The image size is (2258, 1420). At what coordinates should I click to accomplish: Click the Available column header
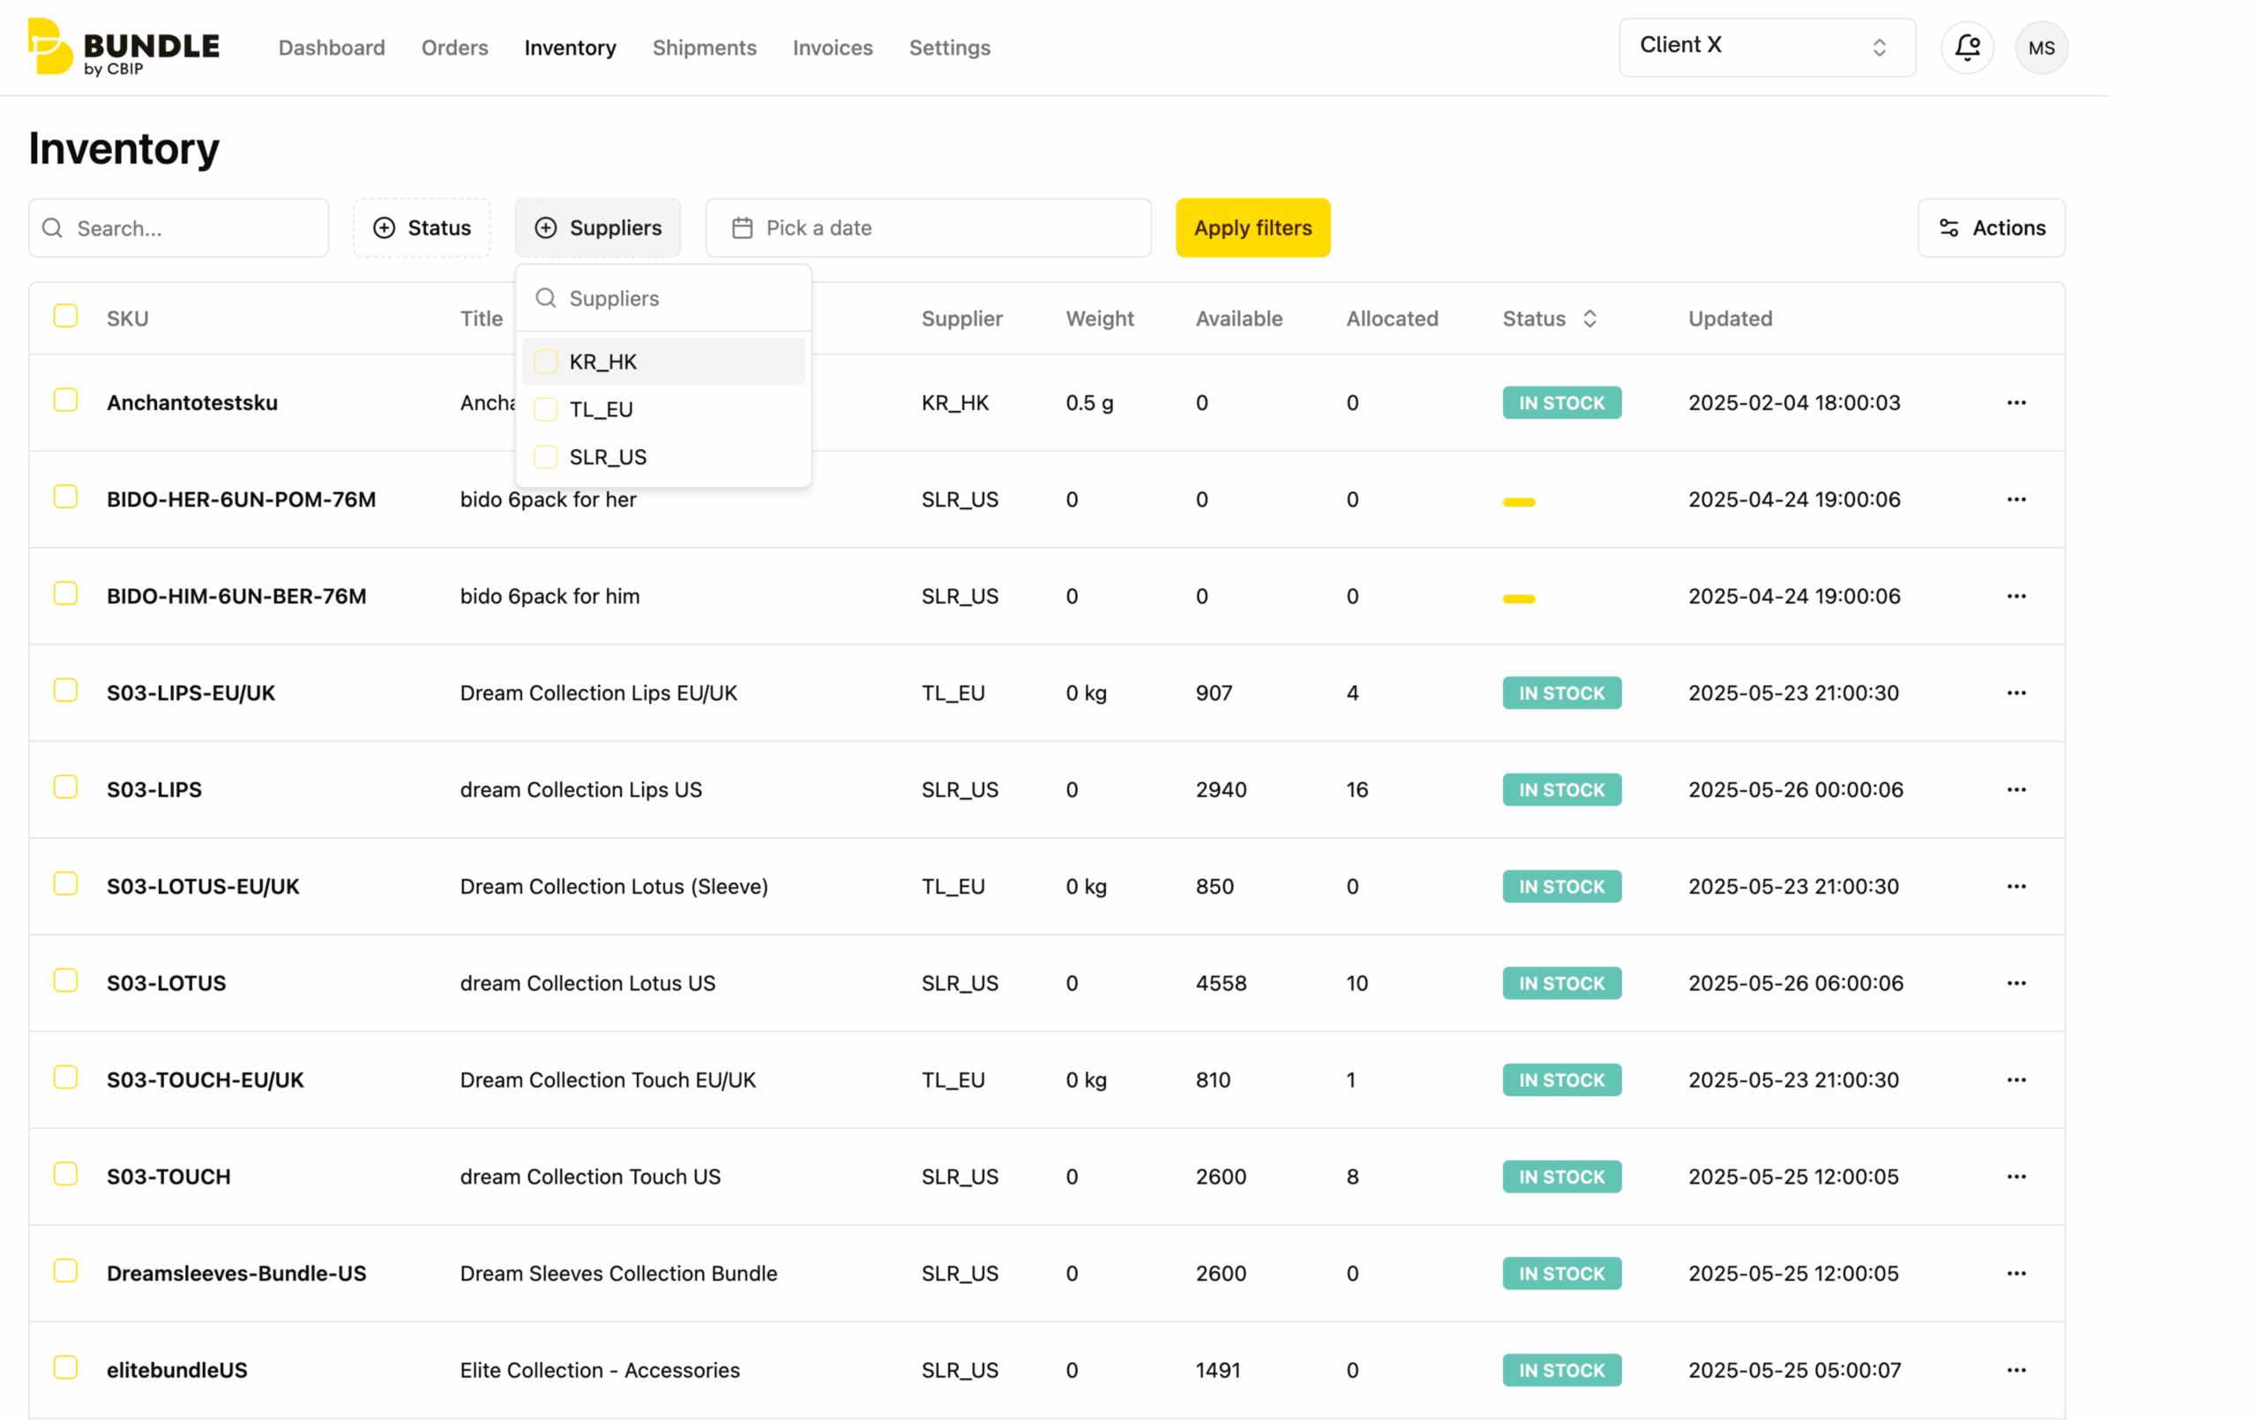[x=1238, y=318]
